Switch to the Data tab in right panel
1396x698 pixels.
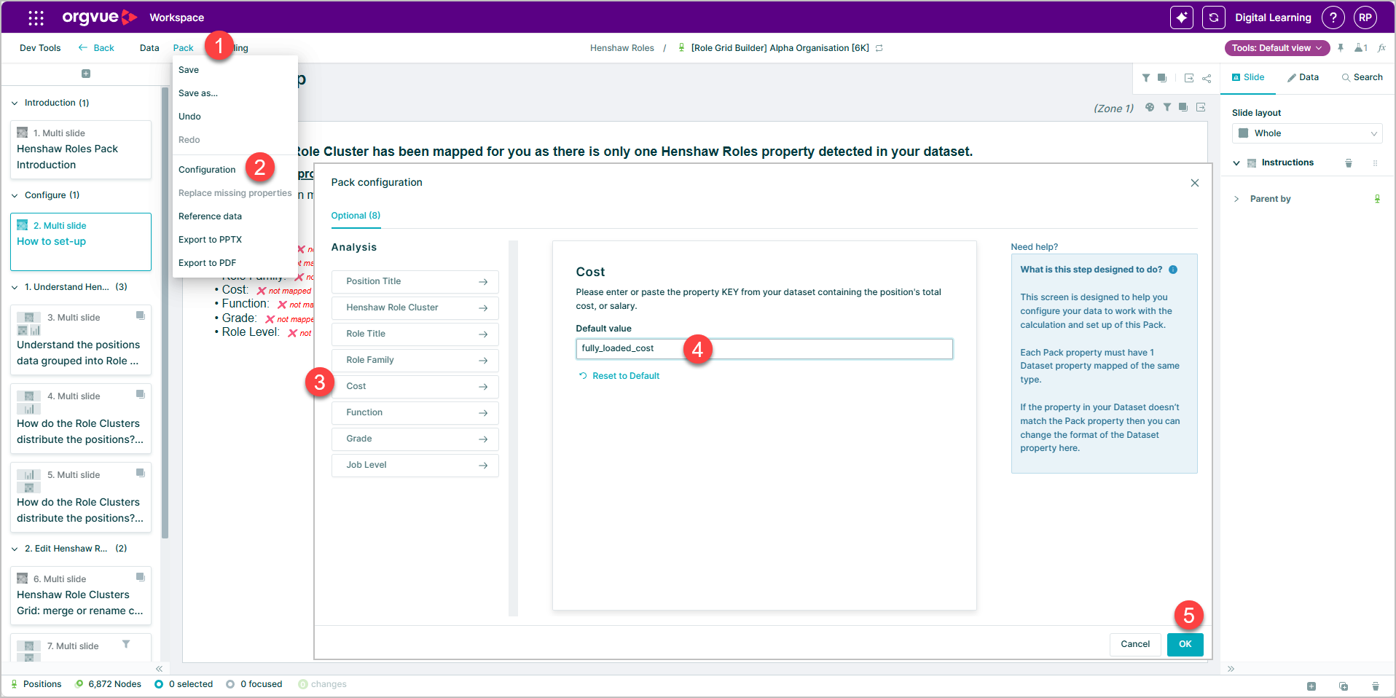click(x=1303, y=77)
